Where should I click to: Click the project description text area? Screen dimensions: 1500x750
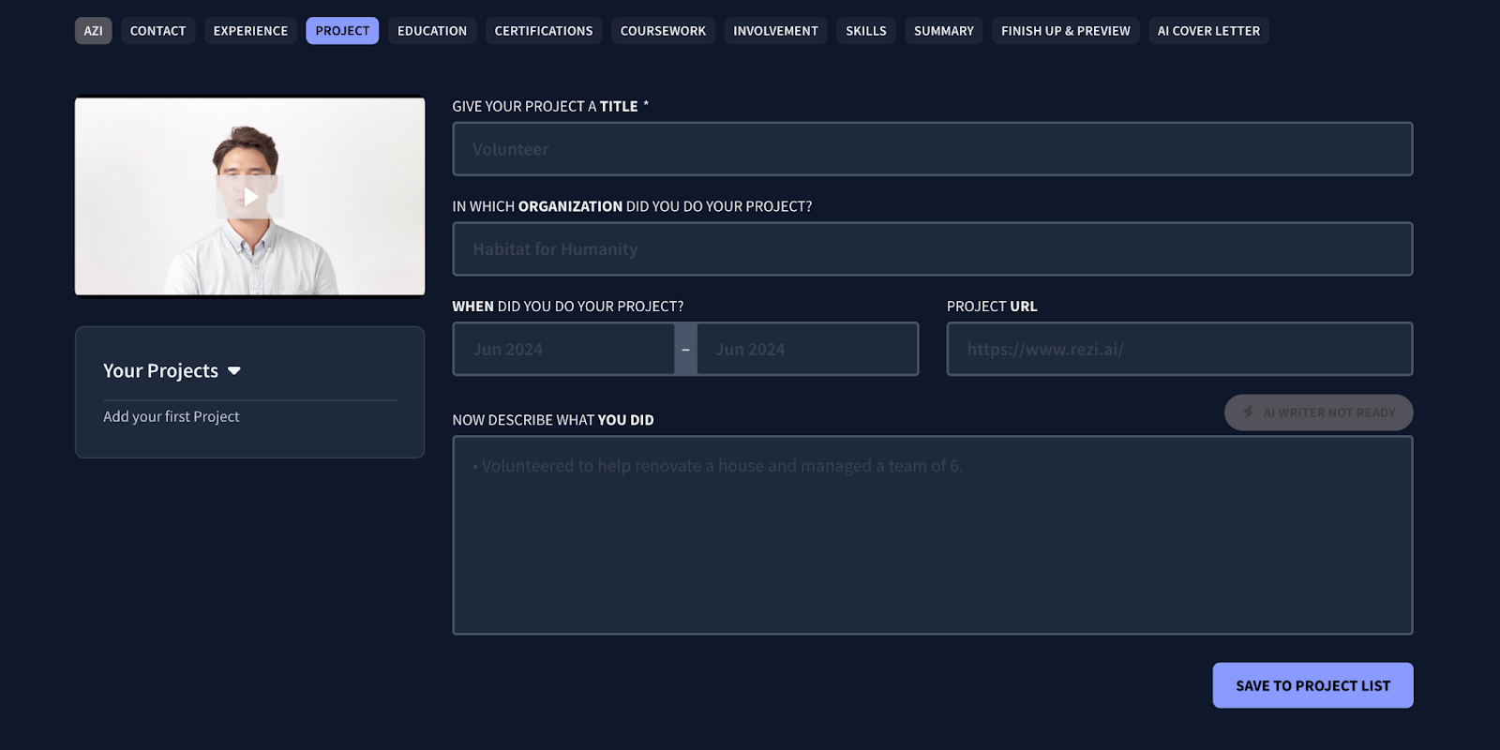click(933, 535)
